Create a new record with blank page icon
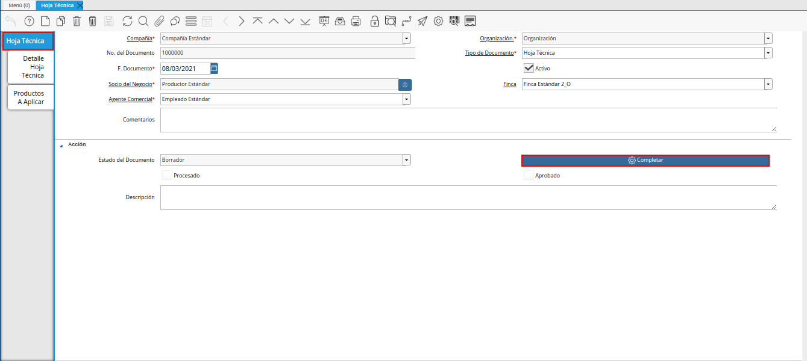The height and width of the screenshot is (361, 807). tap(45, 21)
